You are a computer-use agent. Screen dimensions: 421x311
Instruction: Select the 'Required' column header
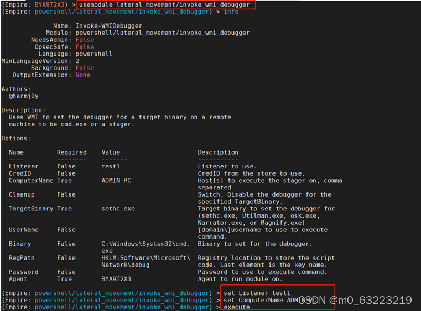point(72,152)
